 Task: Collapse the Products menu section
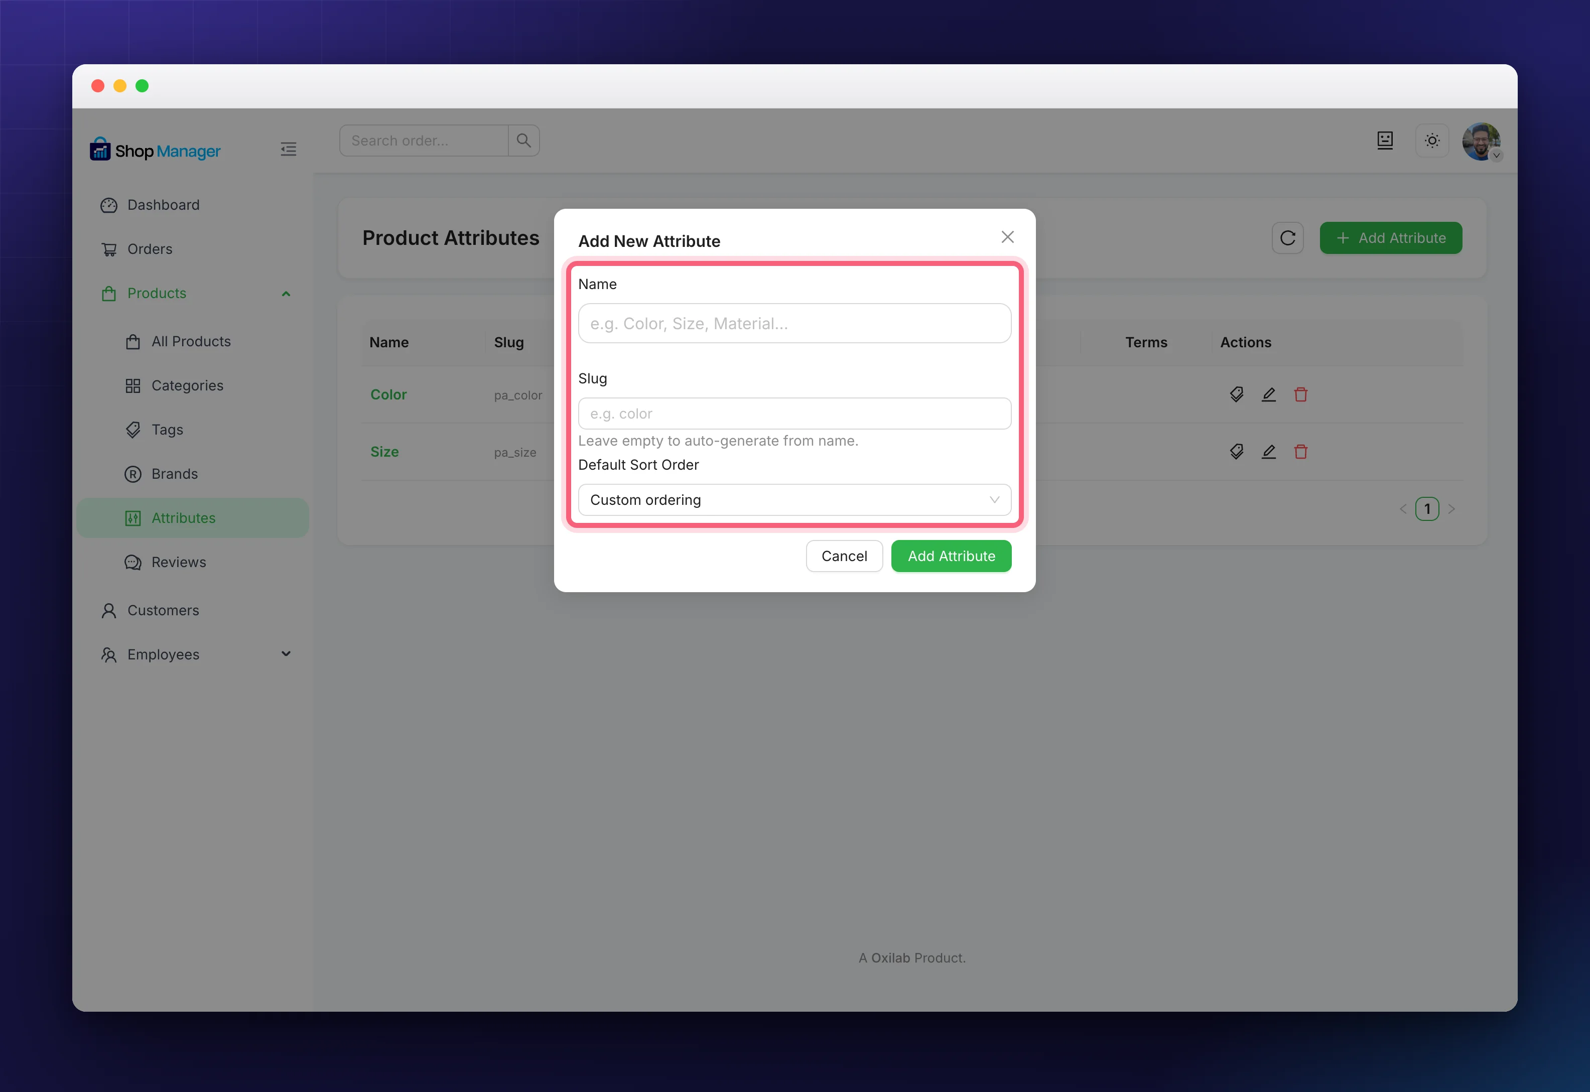(x=192, y=293)
